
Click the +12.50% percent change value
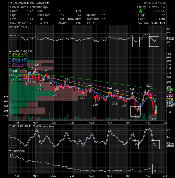click(x=158, y=11)
